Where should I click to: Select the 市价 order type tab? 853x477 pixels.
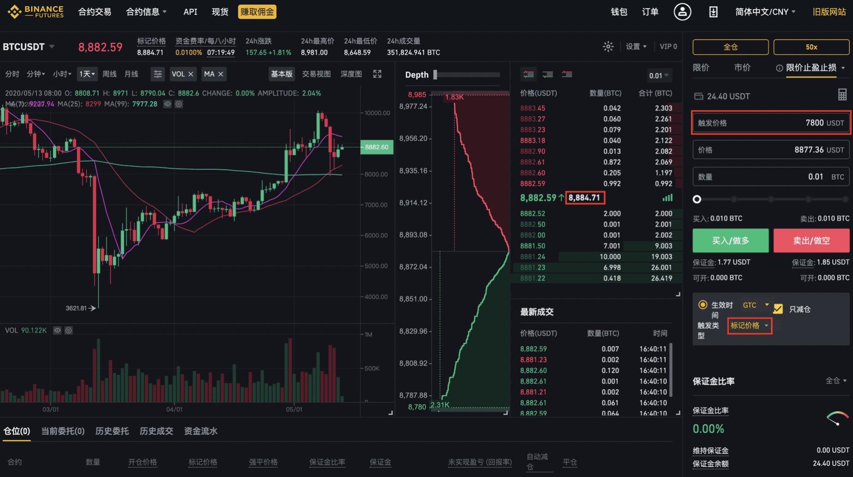pos(742,68)
